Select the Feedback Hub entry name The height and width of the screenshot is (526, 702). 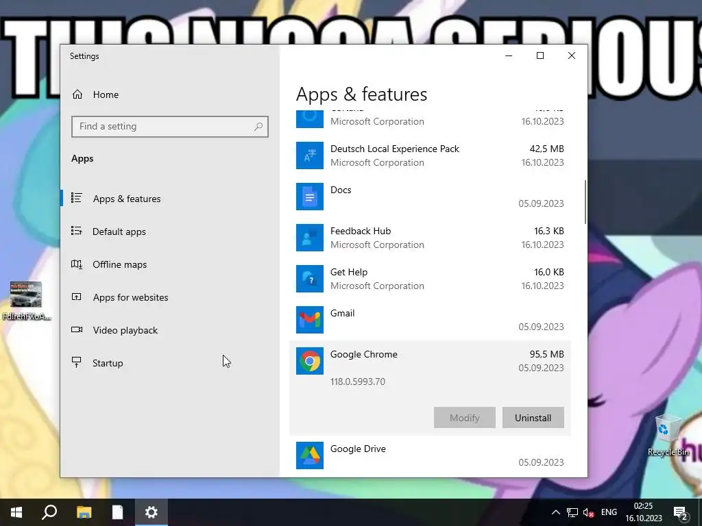(361, 231)
